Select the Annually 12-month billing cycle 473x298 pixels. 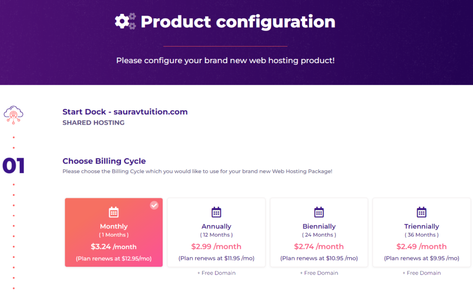216,232
